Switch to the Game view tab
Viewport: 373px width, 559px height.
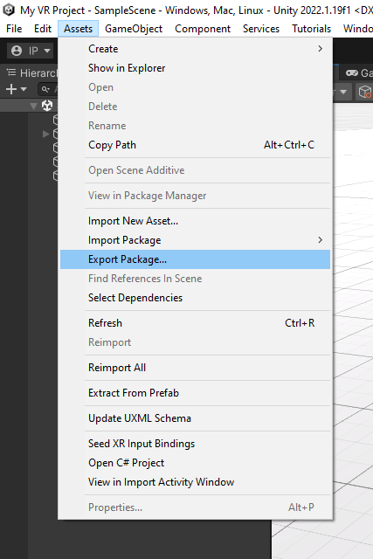358,73
